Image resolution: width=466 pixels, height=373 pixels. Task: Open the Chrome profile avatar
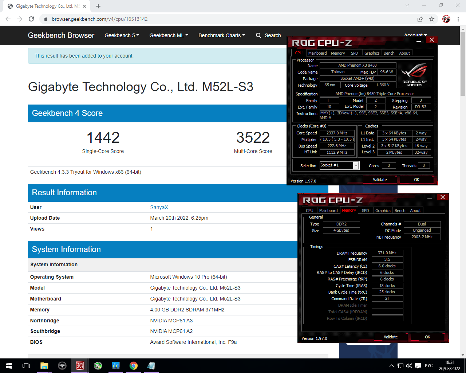pyautogui.click(x=446, y=19)
